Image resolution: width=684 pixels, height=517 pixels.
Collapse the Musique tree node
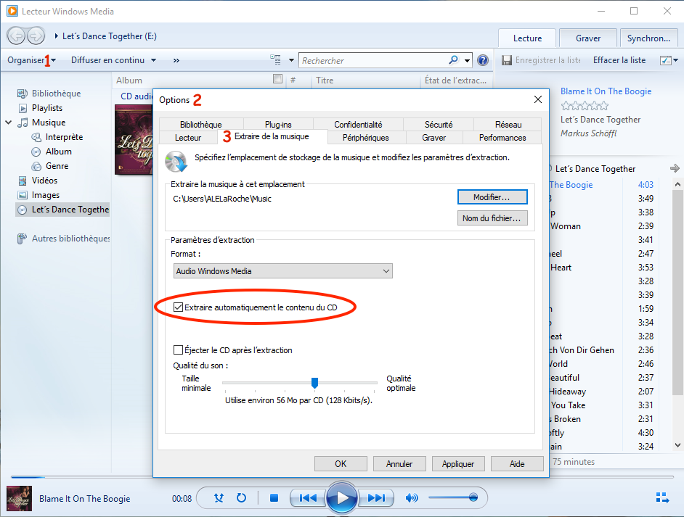(x=8, y=123)
